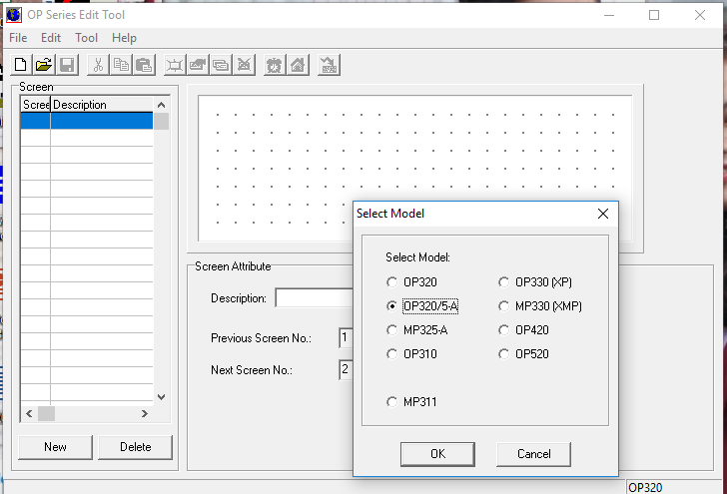Screen dimensions: 727x494
Task: Click the OP Series Edit Tool app icon
Action: click(x=14, y=15)
